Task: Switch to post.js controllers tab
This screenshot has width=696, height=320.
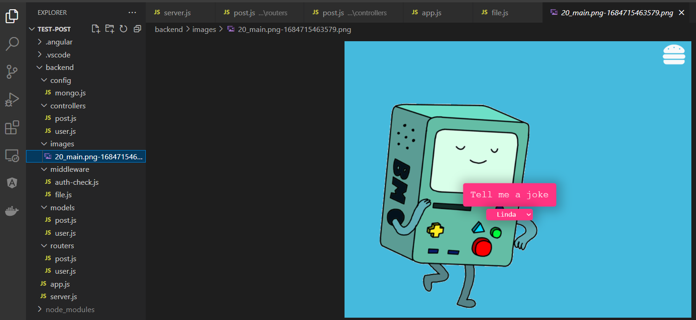Action: click(354, 13)
